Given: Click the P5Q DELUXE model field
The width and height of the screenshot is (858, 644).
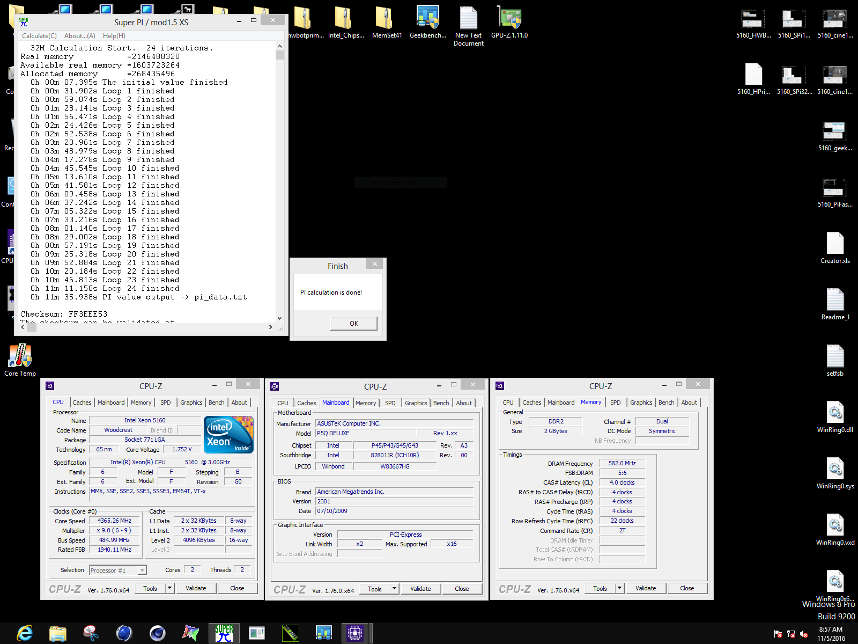Looking at the screenshot, I should pos(366,433).
